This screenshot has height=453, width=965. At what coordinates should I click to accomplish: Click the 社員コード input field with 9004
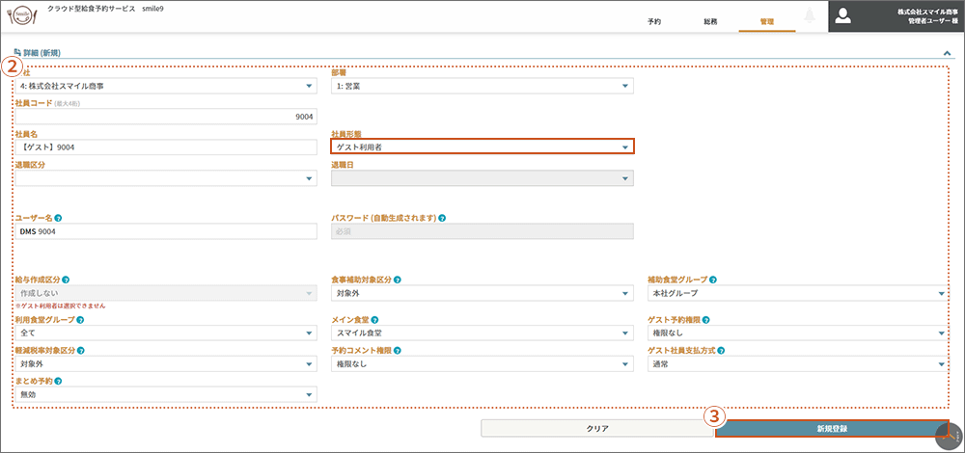(x=166, y=117)
